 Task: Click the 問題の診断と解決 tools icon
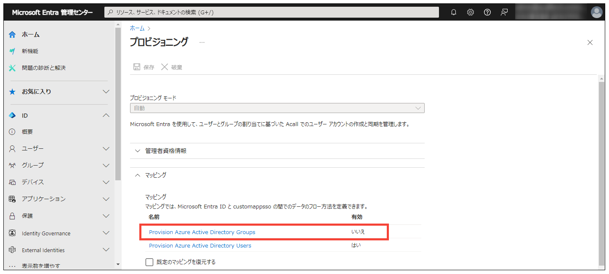[12, 68]
